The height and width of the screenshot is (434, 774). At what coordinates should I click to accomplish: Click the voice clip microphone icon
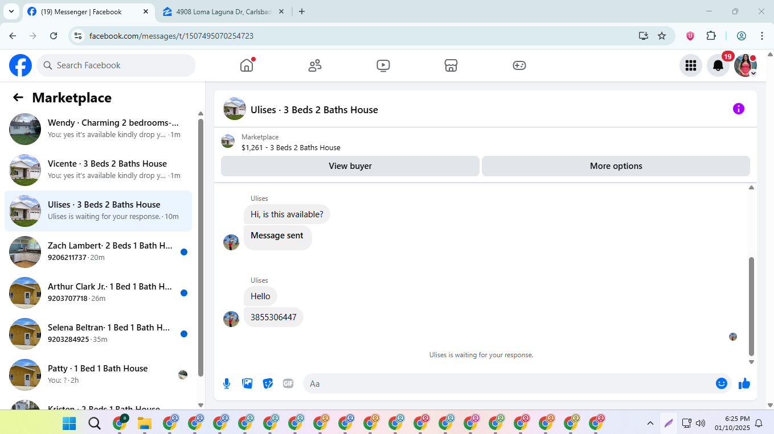tap(227, 383)
